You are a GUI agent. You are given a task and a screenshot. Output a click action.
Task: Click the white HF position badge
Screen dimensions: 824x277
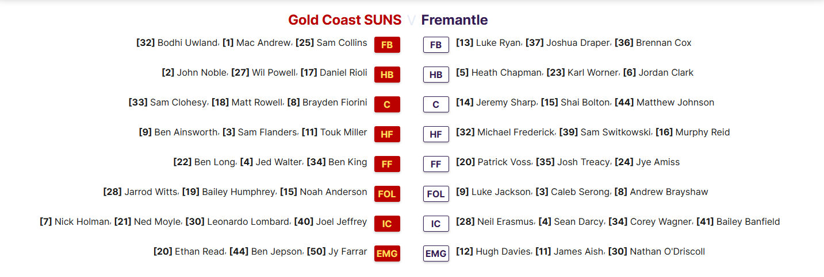436,134
